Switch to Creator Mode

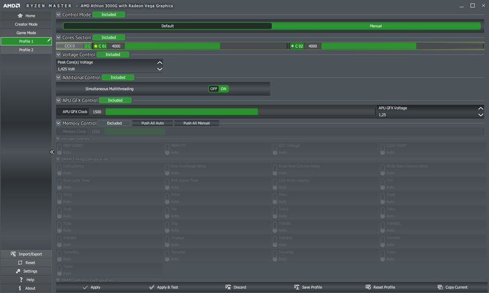tap(26, 24)
